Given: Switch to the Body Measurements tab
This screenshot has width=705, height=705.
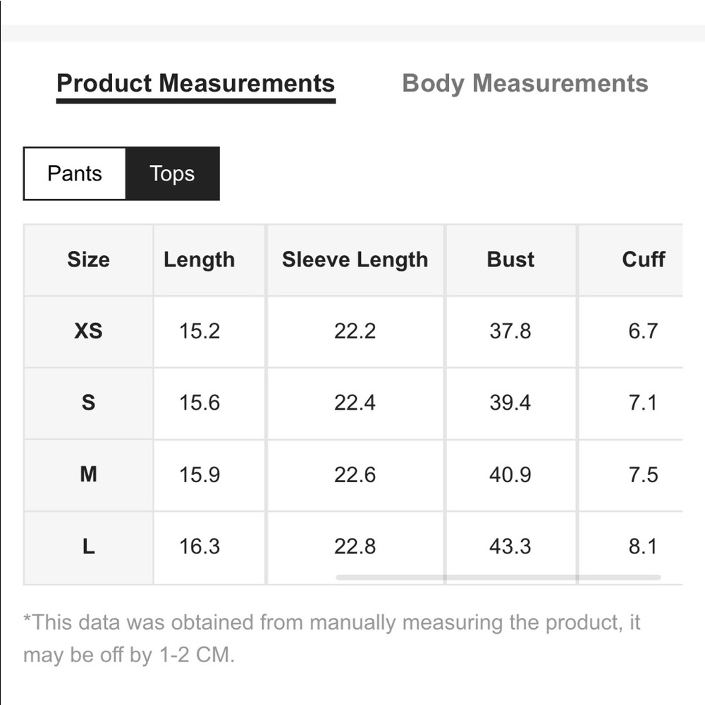Looking at the screenshot, I should click(525, 84).
